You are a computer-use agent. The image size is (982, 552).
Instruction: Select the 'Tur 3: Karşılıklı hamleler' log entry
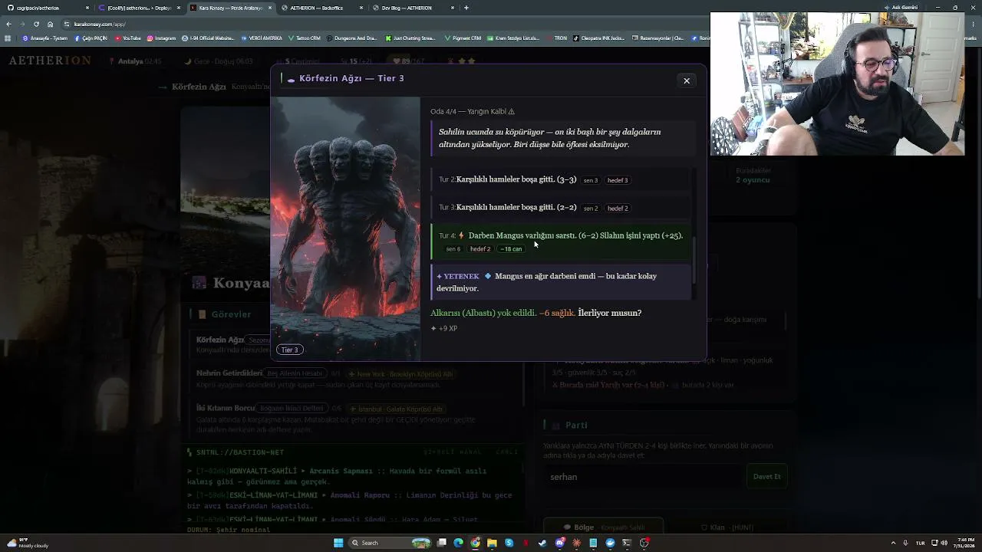(562, 208)
